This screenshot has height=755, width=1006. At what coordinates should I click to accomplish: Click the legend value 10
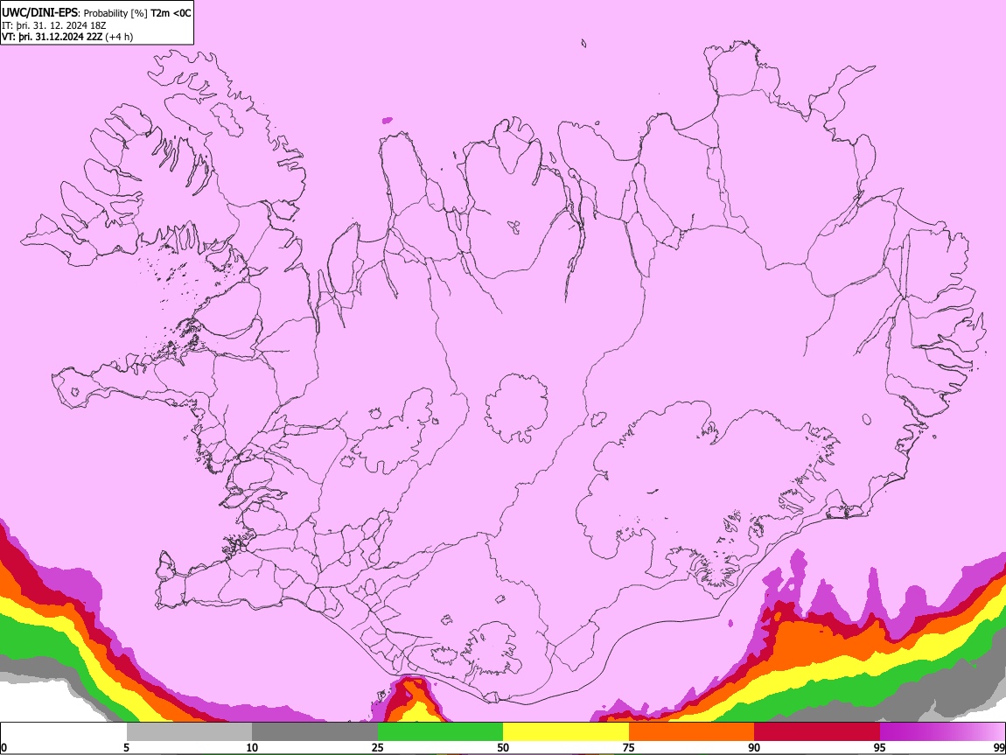point(252,747)
